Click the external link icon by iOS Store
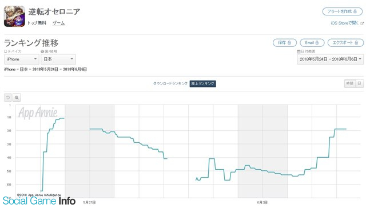Viewport: 366px width, 208px height. 362,23
